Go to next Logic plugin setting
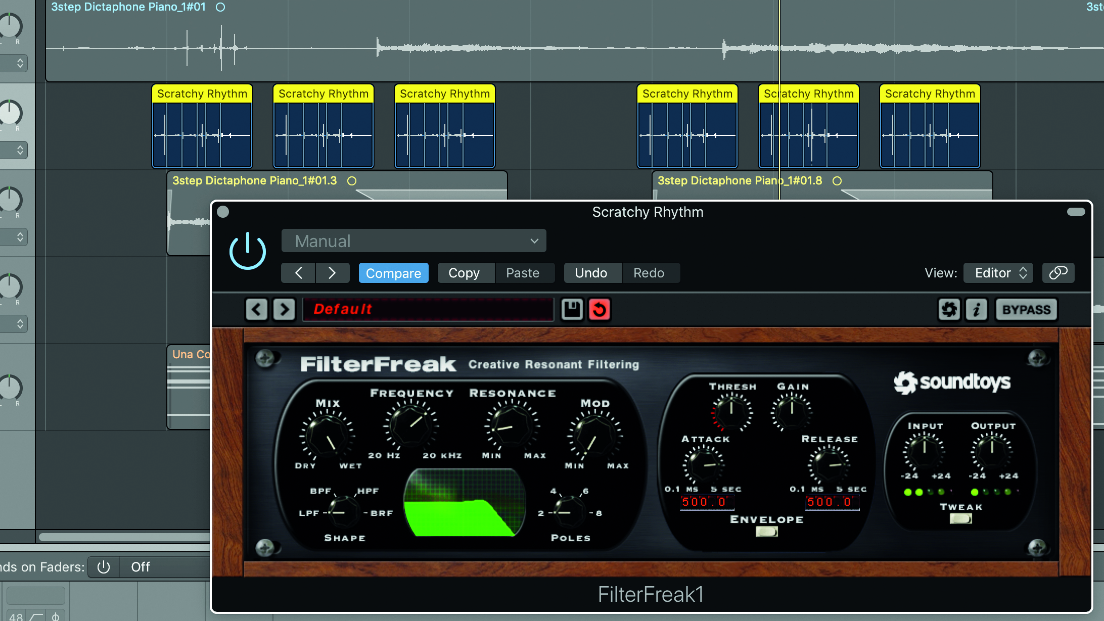The image size is (1104, 621). [x=332, y=273]
